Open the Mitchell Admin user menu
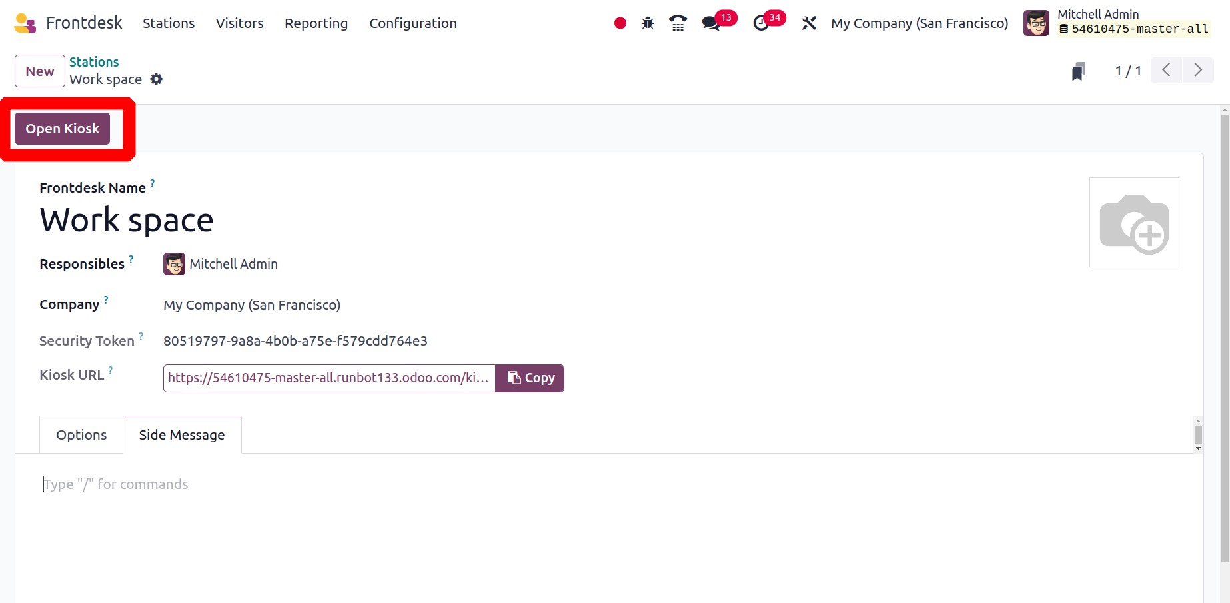The height and width of the screenshot is (603, 1230). coord(1117,23)
